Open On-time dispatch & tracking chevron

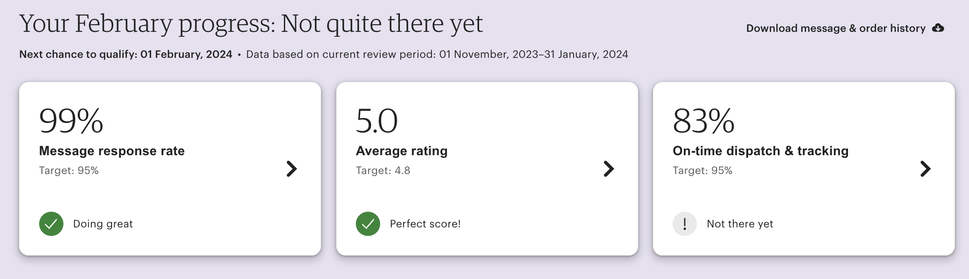point(925,169)
